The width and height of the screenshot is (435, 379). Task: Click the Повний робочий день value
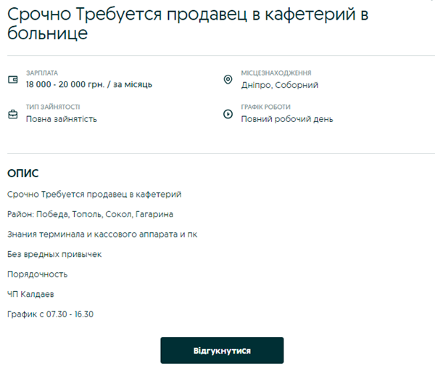pyautogui.click(x=287, y=119)
